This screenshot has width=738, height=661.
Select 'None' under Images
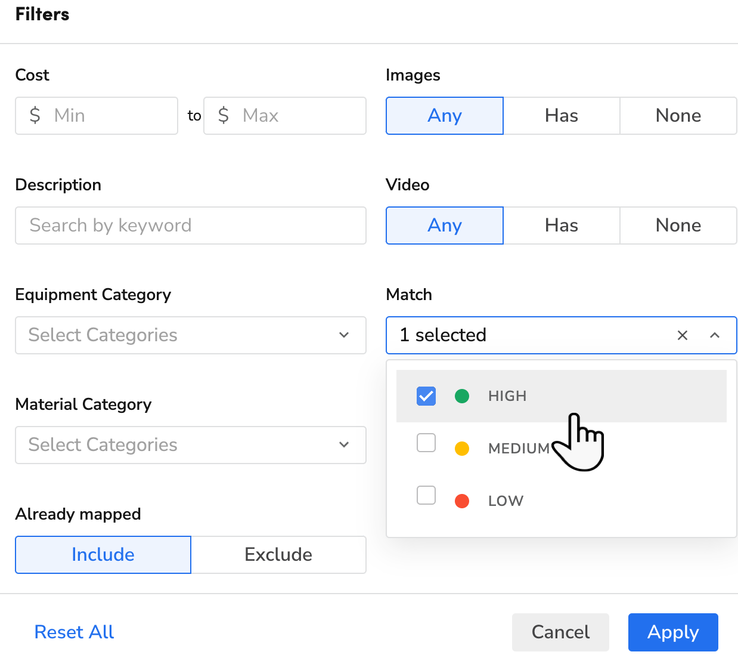pos(678,116)
